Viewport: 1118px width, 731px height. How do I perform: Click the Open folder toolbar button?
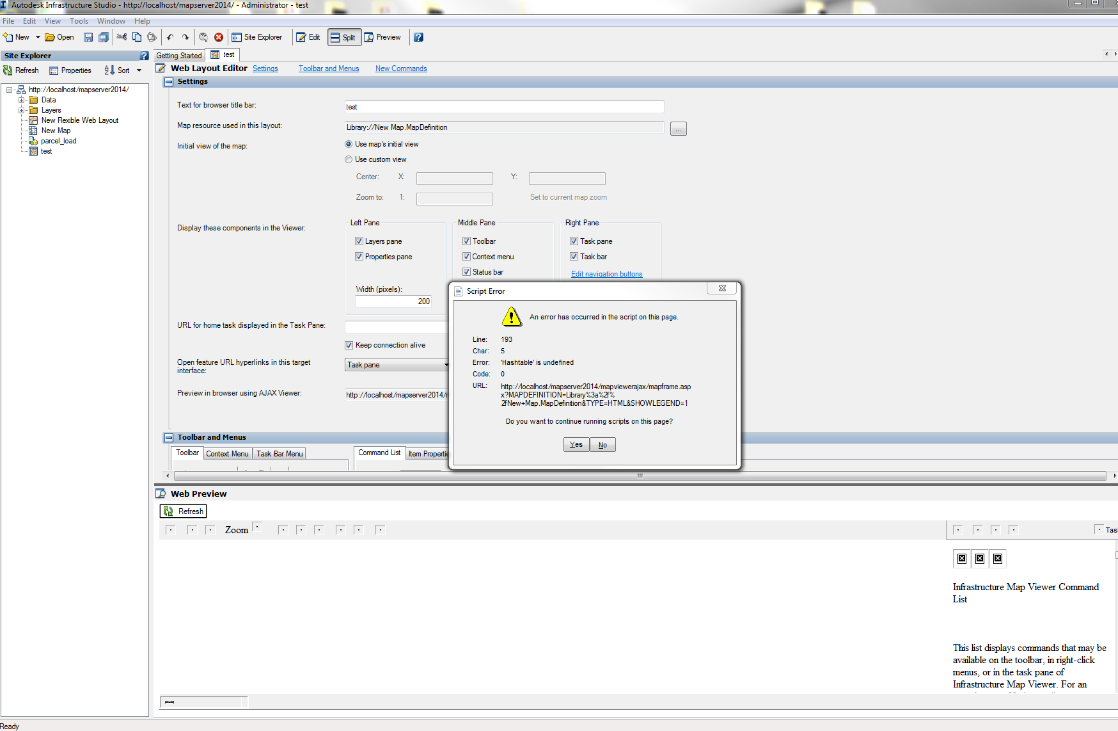(x=59, y=37)
